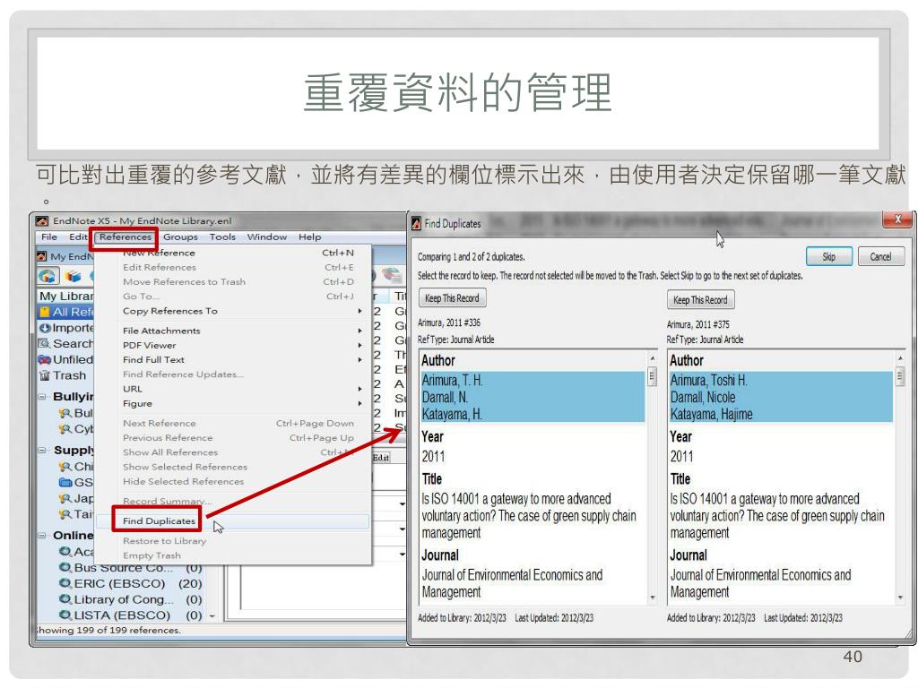Collapse the Online Search group set
Screen dimensions: 918x688
click(43, 536)
